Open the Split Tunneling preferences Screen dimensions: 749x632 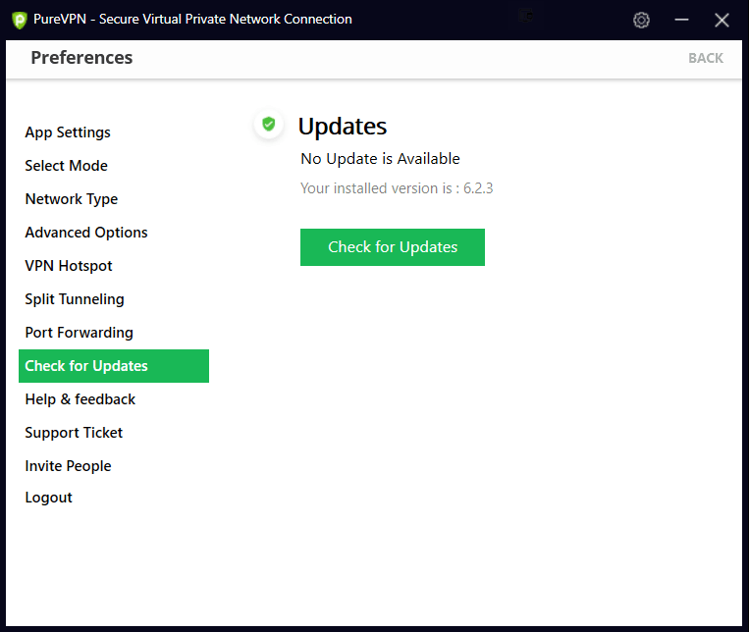click(75, 299)
